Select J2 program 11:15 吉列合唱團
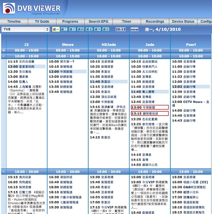The width and height of the screenshot is (212, 214). pos(21,62)
